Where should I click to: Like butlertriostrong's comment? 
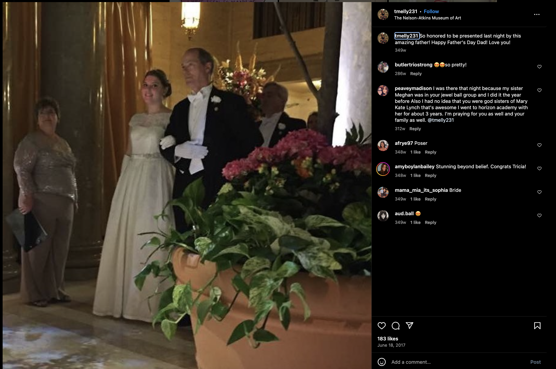[539, 67]
